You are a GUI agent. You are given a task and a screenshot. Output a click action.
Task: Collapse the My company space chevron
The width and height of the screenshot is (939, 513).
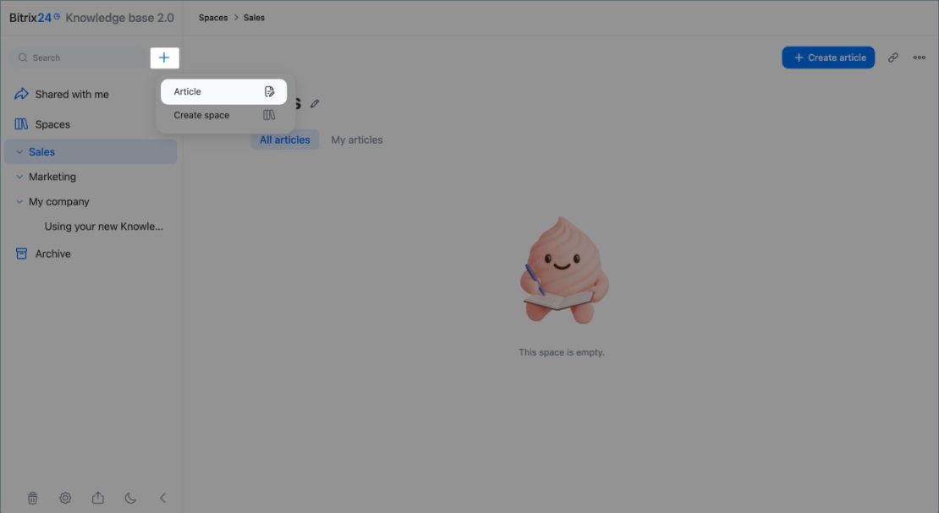point(19,202)
